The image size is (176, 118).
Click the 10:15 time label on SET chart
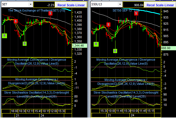tap(46, 111)
